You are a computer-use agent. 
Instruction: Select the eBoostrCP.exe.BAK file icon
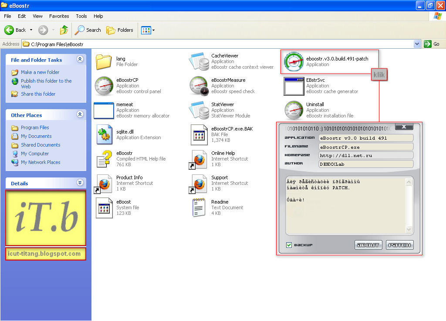(199, 135)
